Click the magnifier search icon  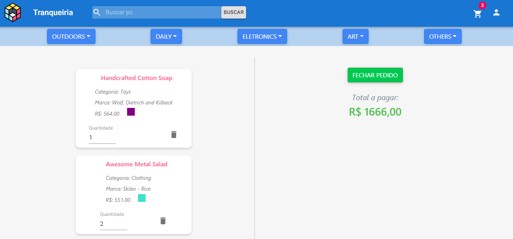click(97, 12)
